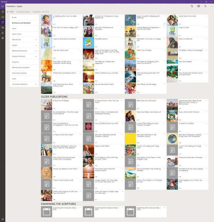Open more options for Was Life Created?
The width and height of the screenshot is (214, 222).
click(x=206, y=62)
